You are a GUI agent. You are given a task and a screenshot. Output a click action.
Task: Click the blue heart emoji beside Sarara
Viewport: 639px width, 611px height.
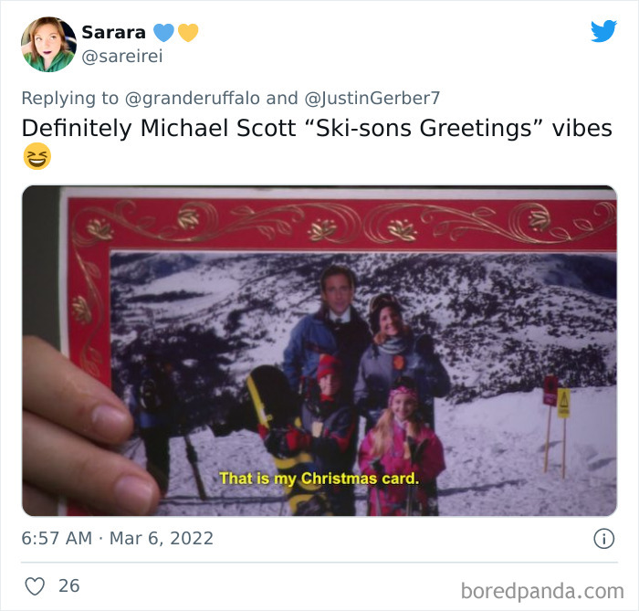click(x=163, y=33)
